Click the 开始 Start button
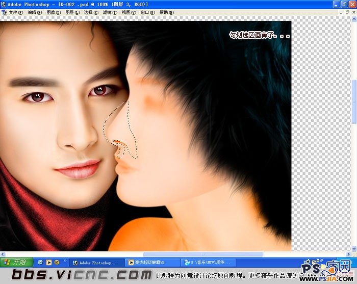 pos(17,262)
